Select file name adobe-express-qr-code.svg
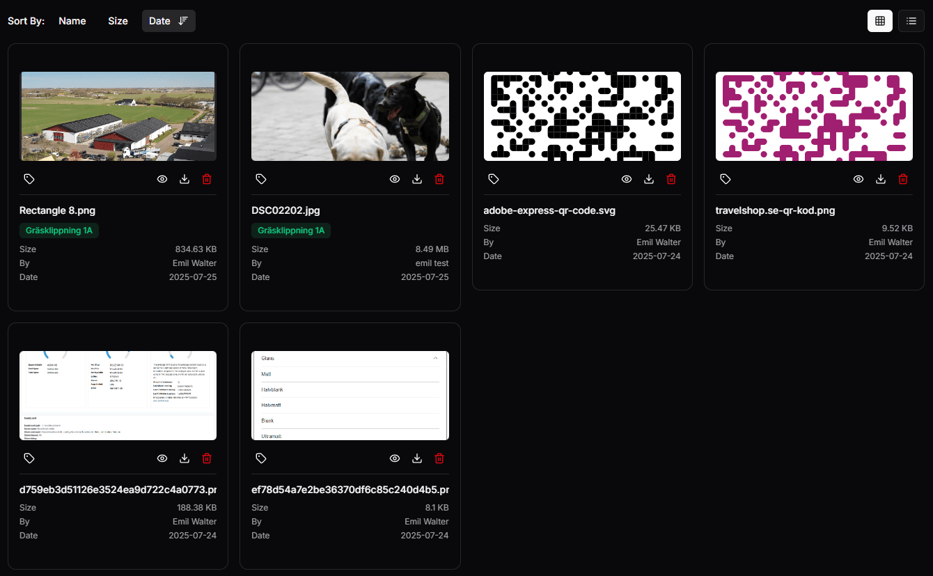This screenshot has height=576, width=933. click(x=549, y=210)
